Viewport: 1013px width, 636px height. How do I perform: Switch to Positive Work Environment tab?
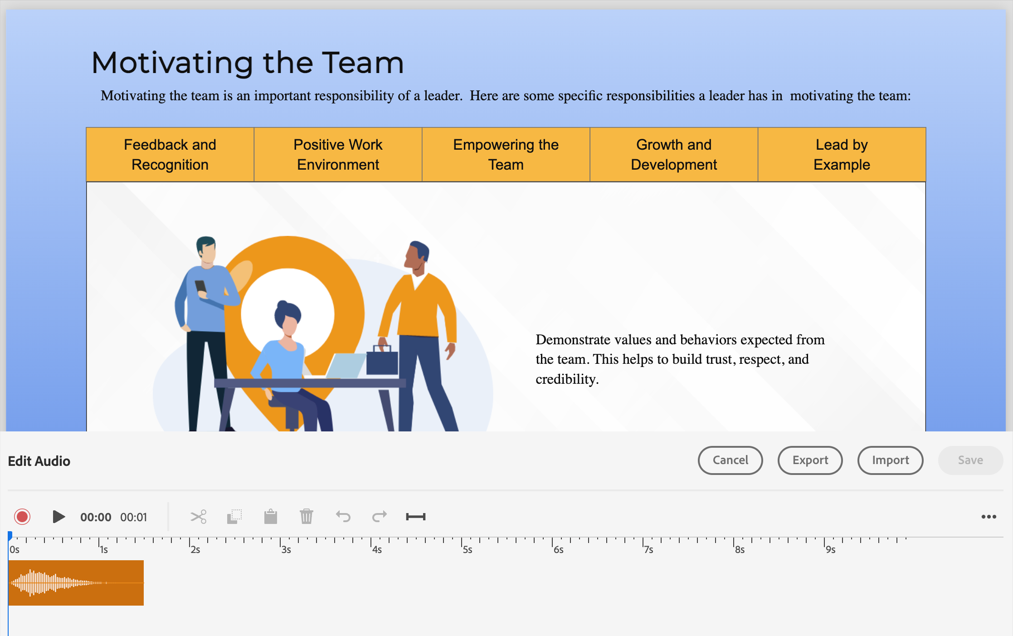[338, 155]
